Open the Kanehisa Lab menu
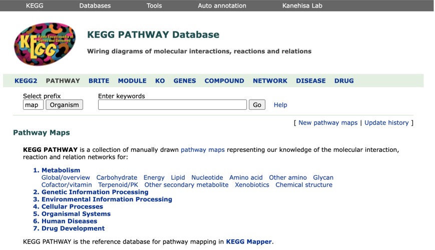The width and height of the screenshot is (435, 250). click(x=302, y=6)
